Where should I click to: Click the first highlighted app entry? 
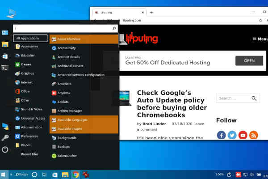click(x=84, y=39)
